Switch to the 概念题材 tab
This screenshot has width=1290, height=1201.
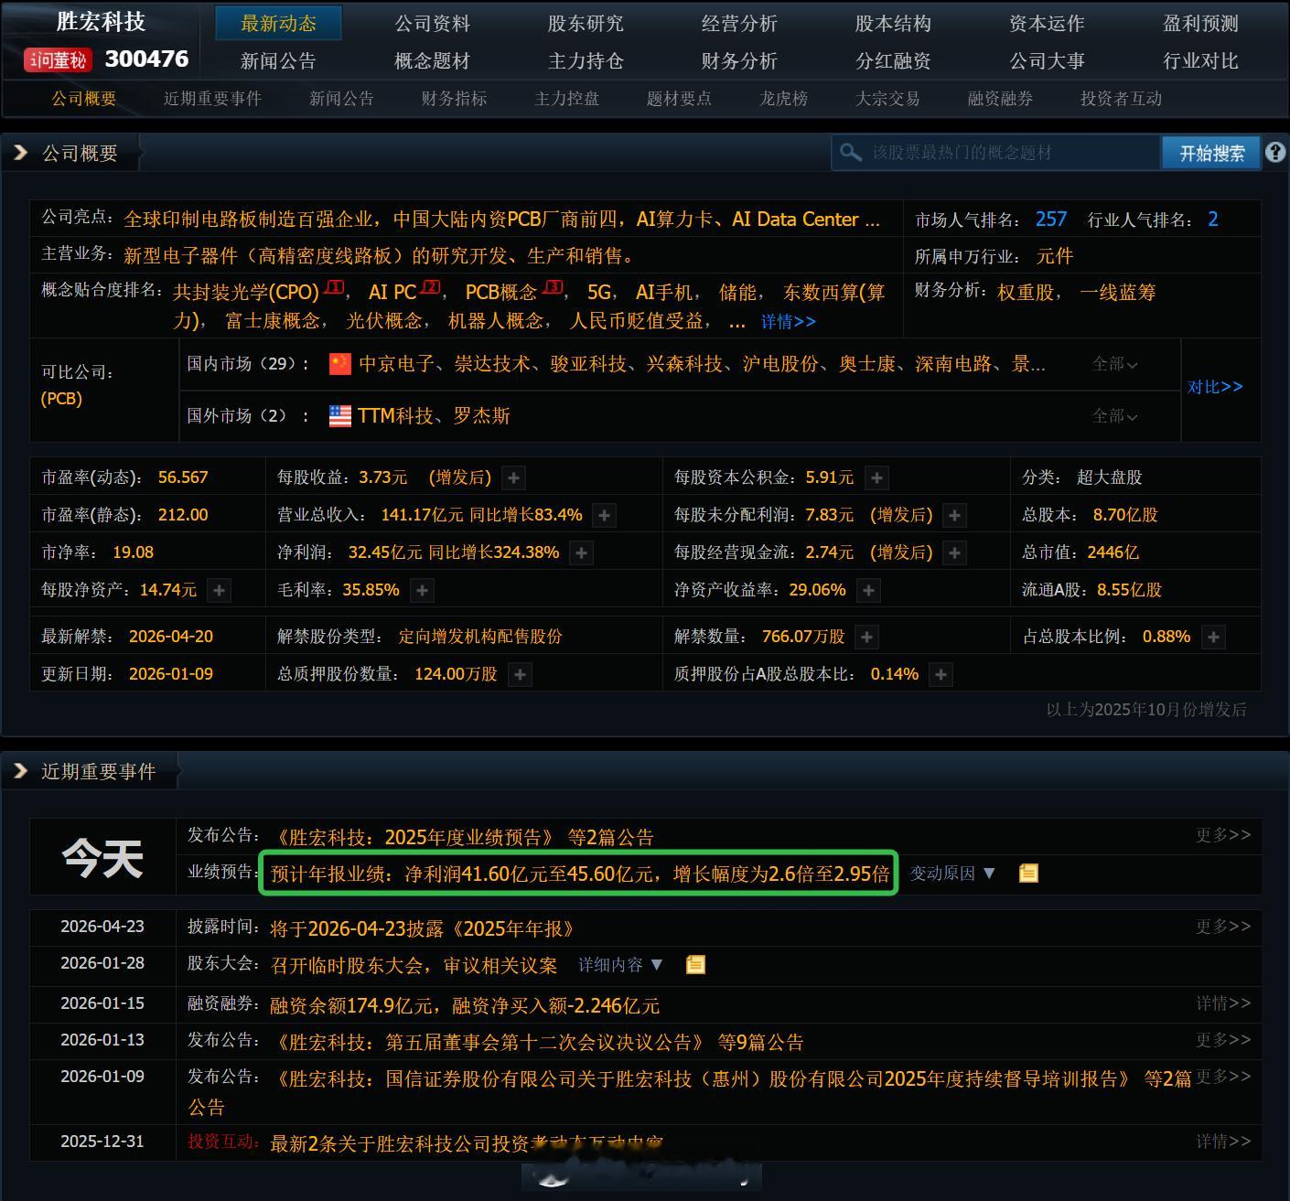tap(432, 61)
